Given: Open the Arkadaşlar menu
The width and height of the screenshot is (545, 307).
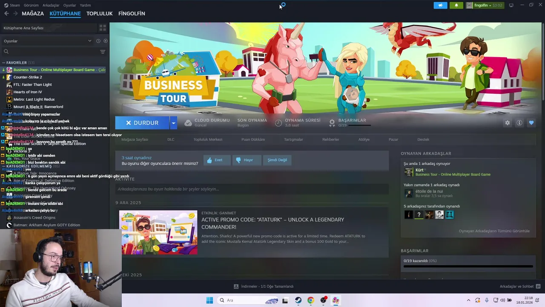Looking at the screenshot, I should click(51, 5).
